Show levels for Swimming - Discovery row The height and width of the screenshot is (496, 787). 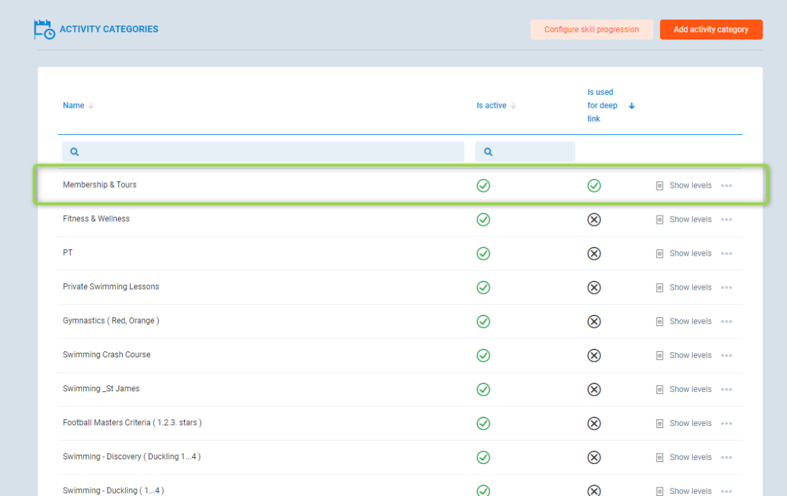click(x=690, y=457)
